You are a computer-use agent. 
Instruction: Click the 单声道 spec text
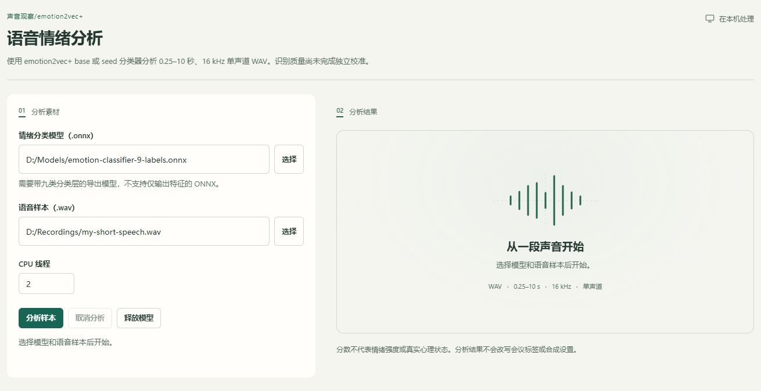(x=593, y=286)
